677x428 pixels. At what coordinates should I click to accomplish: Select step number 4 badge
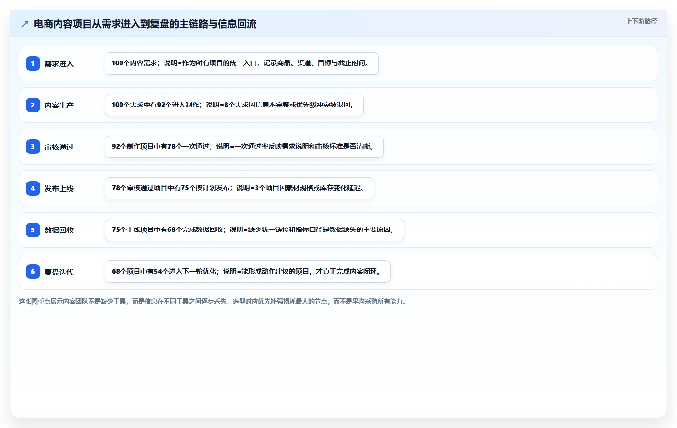[x=33, y=188]
